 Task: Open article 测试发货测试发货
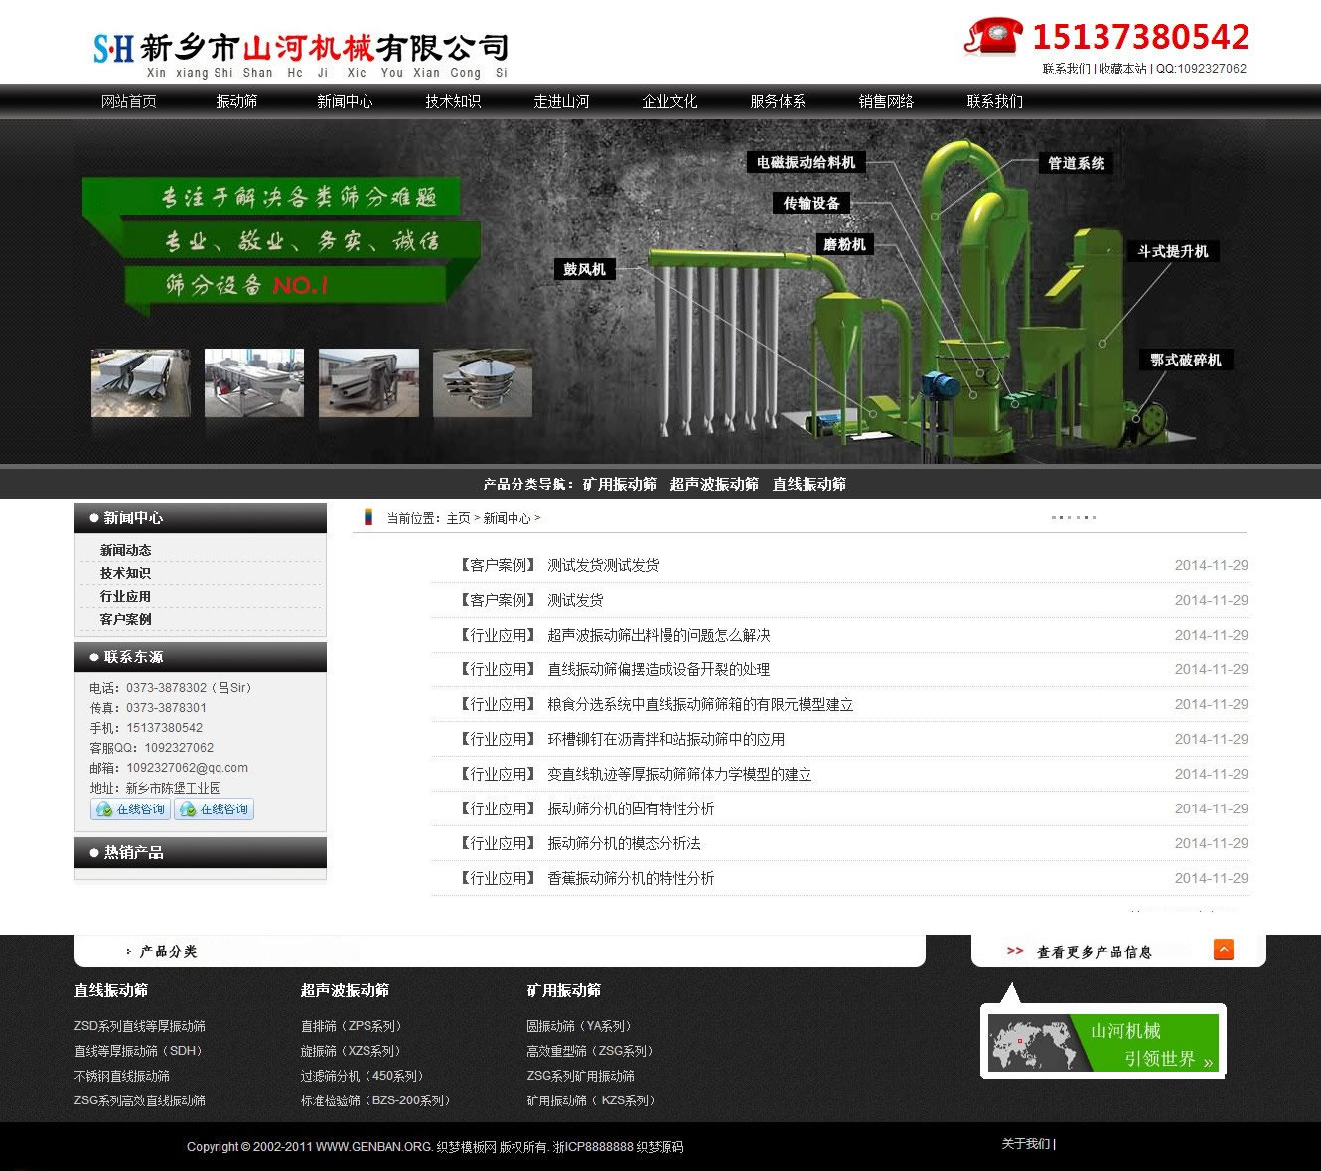pyautogui.click(x=603, y=565)
